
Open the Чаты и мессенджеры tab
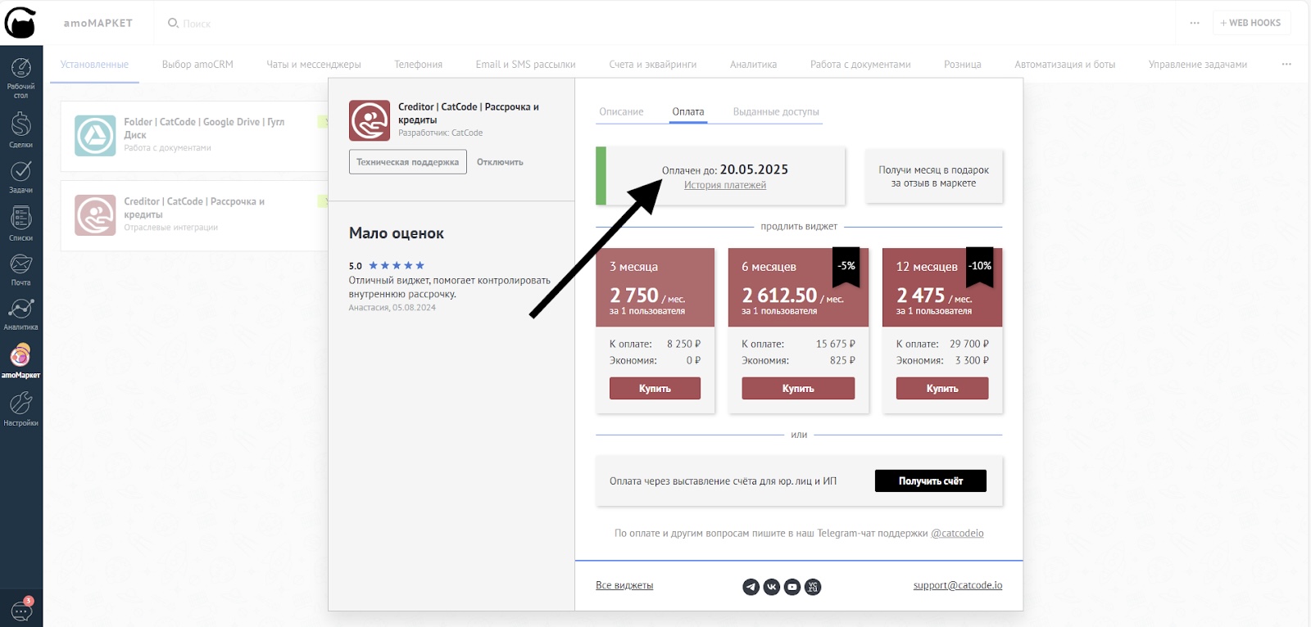tap(313, 64)
